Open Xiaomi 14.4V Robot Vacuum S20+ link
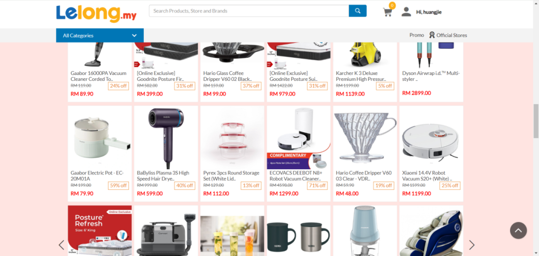The height and width of the screenshot is (256, 539). tap(427, 176)
